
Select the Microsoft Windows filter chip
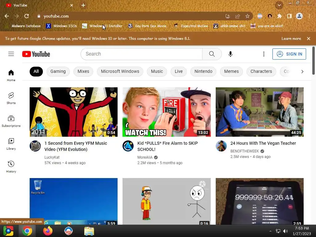(120, 72)
